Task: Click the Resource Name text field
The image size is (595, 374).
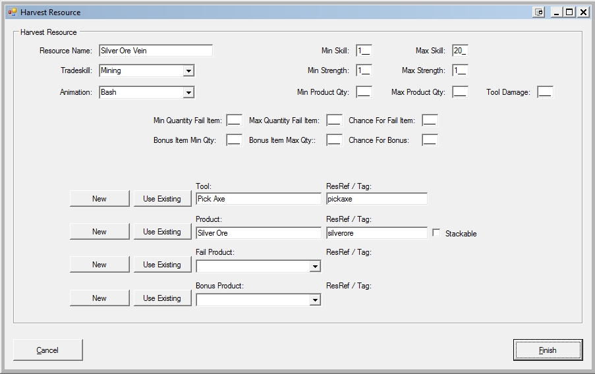Action: point(156,51)
